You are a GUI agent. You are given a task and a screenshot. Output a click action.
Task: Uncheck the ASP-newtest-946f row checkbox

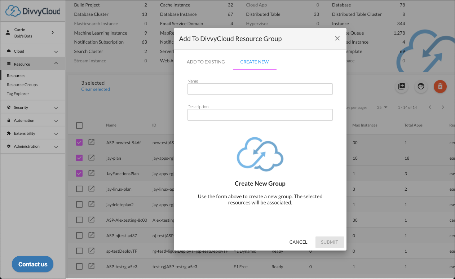[x=79, y=142]
